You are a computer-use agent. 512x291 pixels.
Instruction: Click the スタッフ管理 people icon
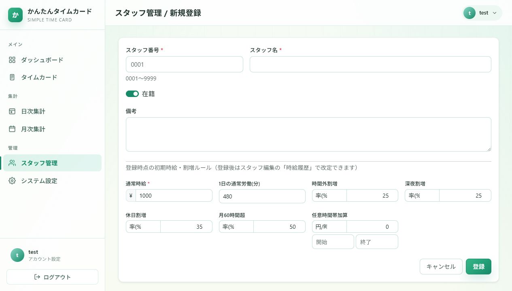tap(12, 163)
